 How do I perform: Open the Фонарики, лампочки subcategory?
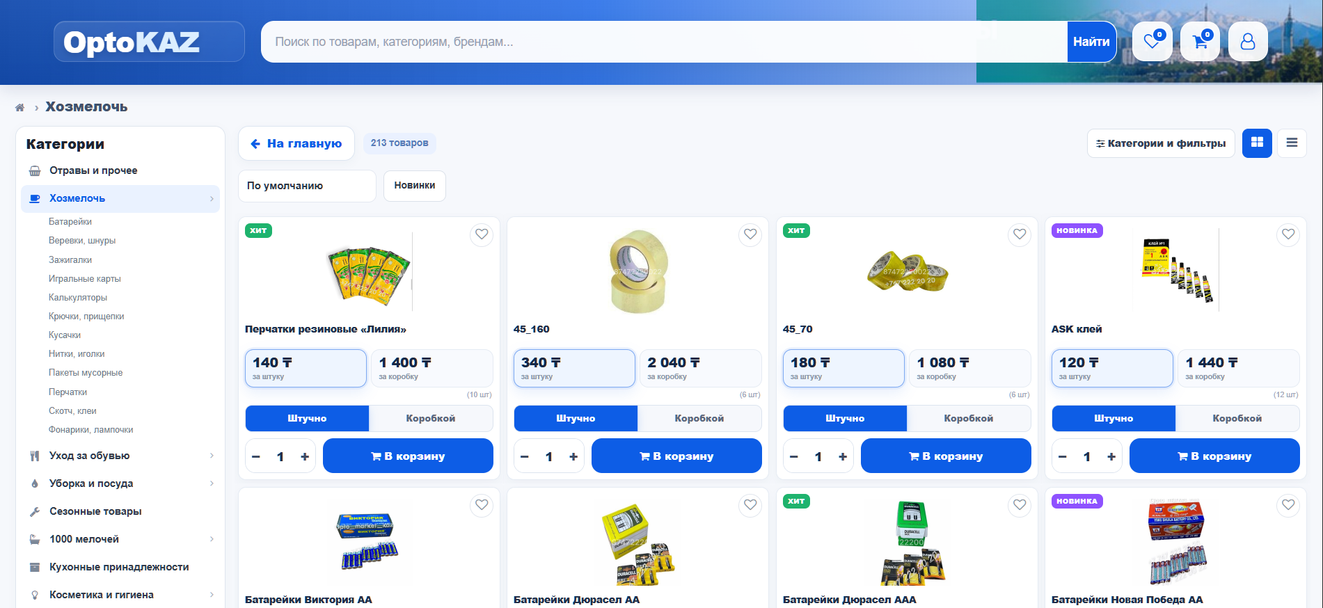click(90, 430)
